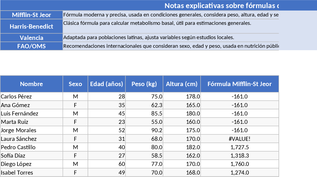Click the #VALUE! error cell
The image size is (317, 177).
point(240,139)
